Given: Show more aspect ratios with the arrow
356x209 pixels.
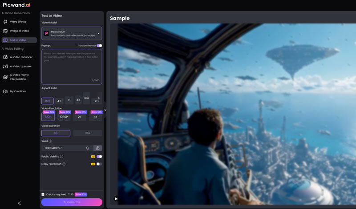Looking at the screenshot, I should (x=98, y=99).
